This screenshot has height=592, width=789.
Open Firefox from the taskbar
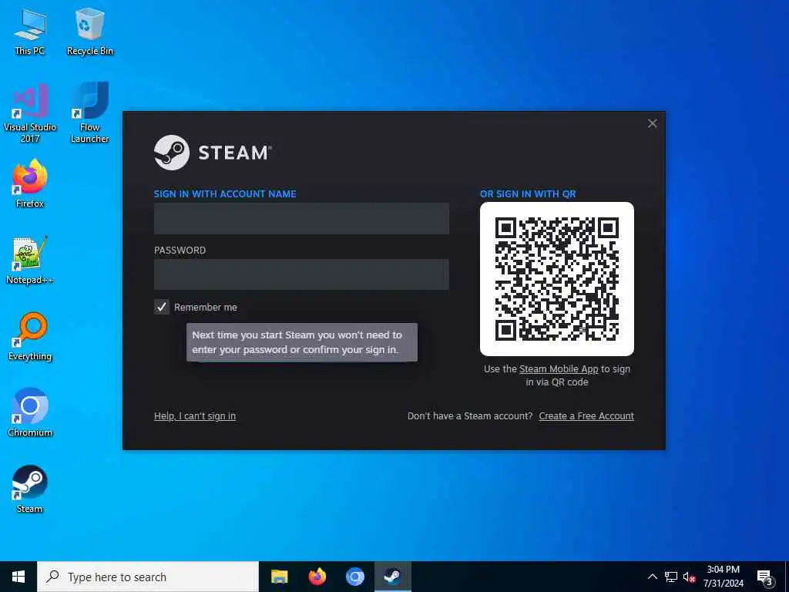(x=317, y=577)
